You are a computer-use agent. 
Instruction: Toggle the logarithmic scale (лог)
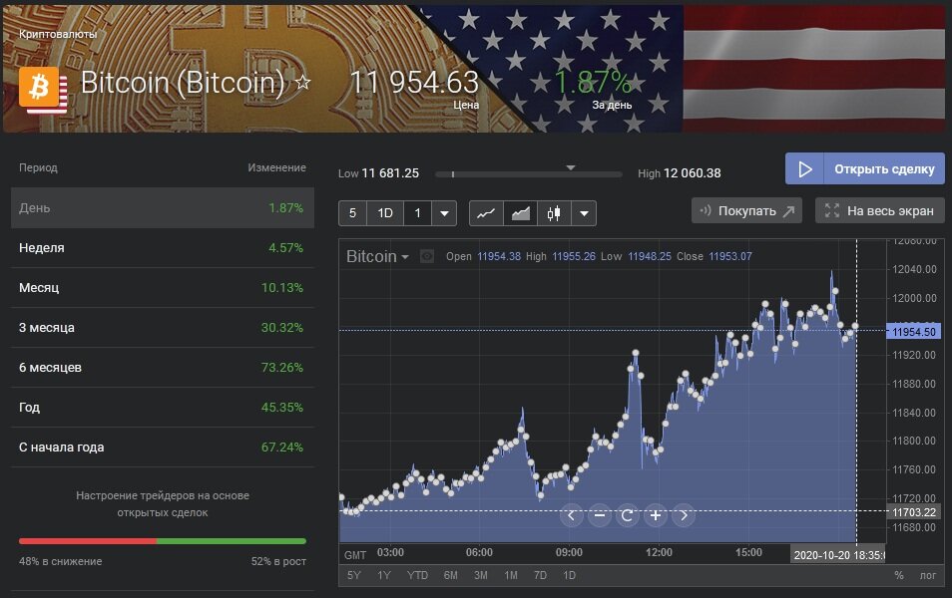coord(928,575)
